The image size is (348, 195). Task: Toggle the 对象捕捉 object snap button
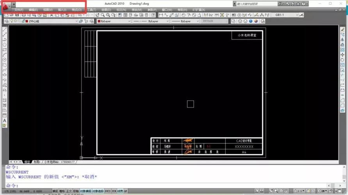pos(86,191)
